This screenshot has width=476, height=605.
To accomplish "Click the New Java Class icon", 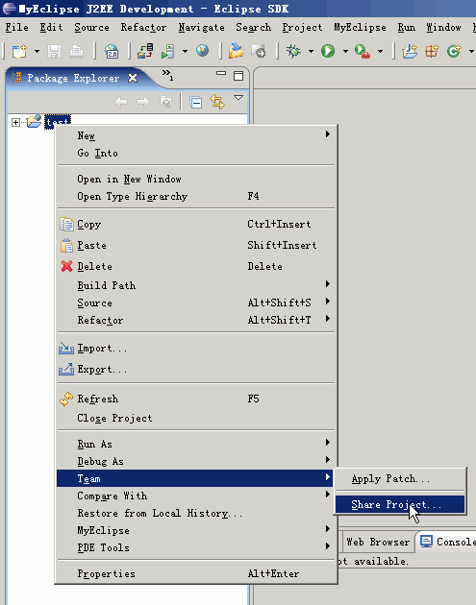I will click(454, 51).
